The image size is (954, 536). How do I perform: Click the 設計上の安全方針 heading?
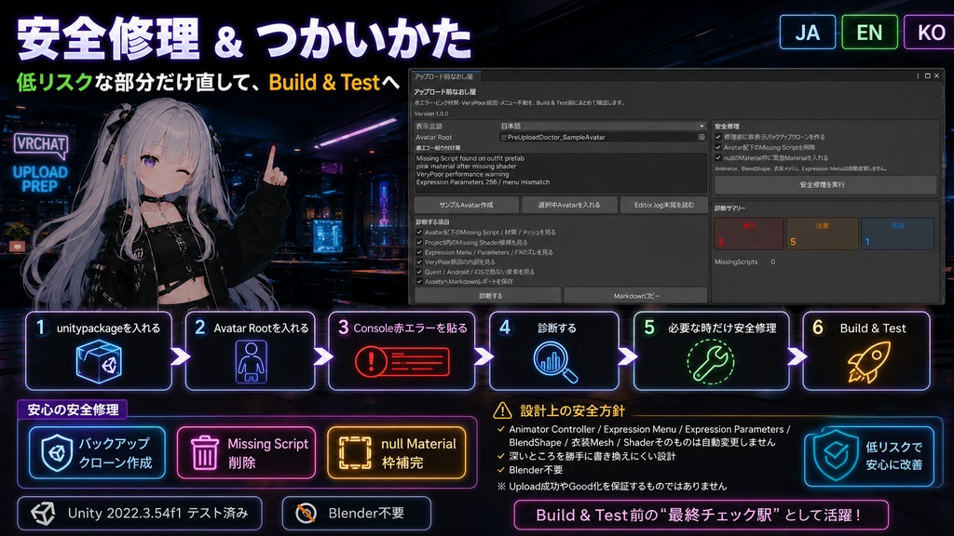point(572,410)
